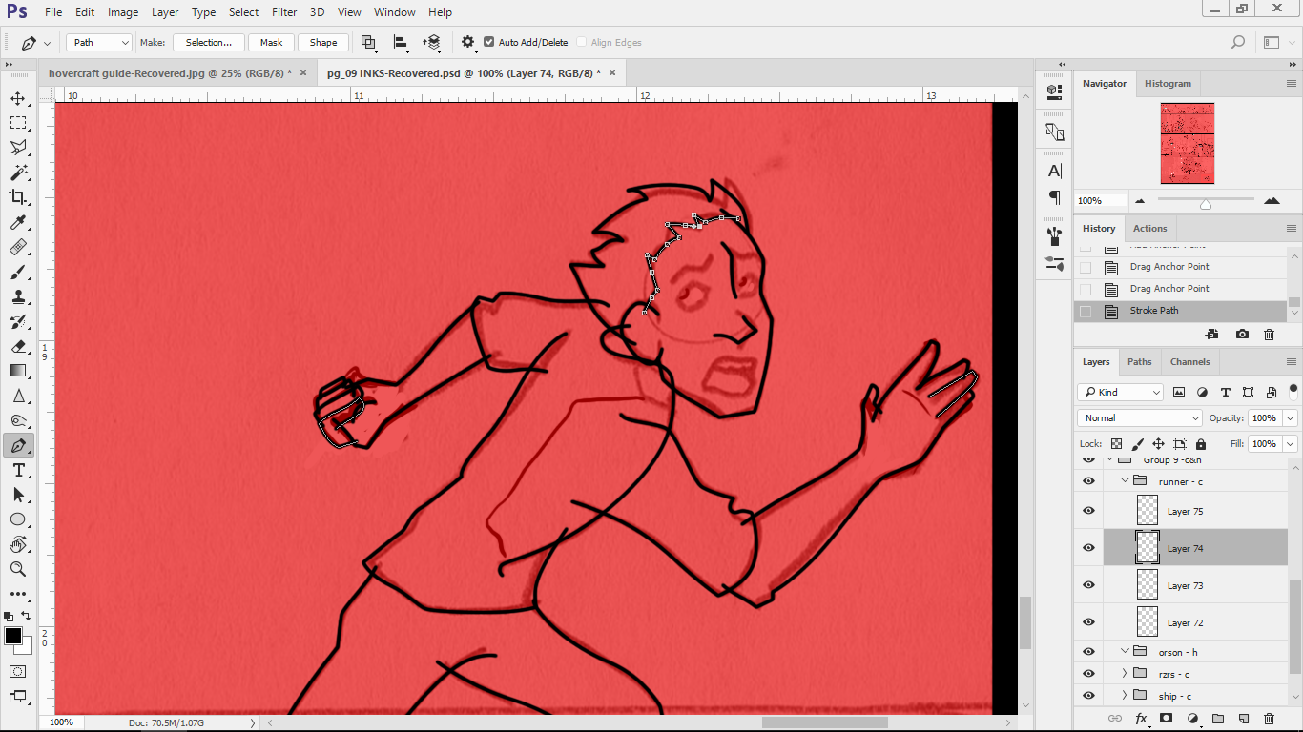This screenshot has width=1303, height=732.
Task: Pick the Clone Stamp tool
Action: point(18,297)
